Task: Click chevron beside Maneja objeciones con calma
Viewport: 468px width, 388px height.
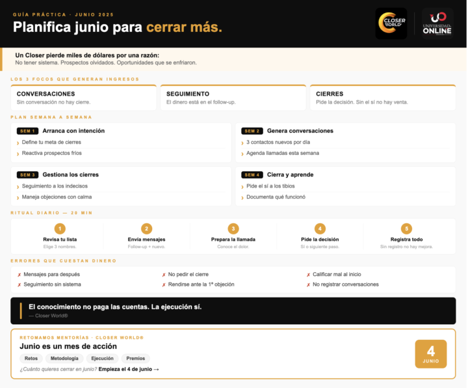Action: click(18, 198)
